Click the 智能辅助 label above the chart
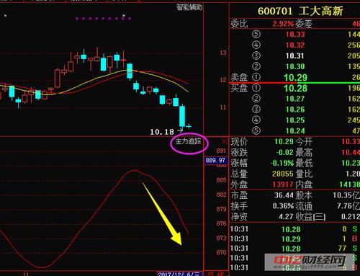The image size is (360, 276). click(189, 7)
